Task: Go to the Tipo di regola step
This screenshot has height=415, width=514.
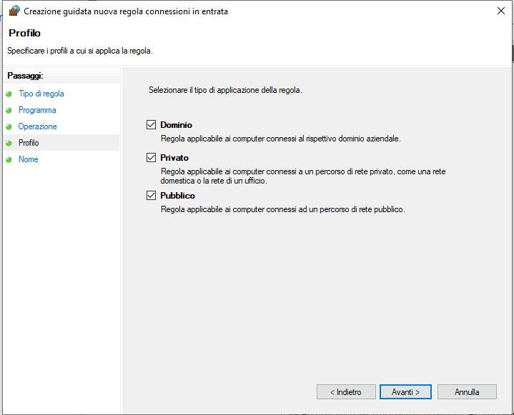Action: (41, 94)
